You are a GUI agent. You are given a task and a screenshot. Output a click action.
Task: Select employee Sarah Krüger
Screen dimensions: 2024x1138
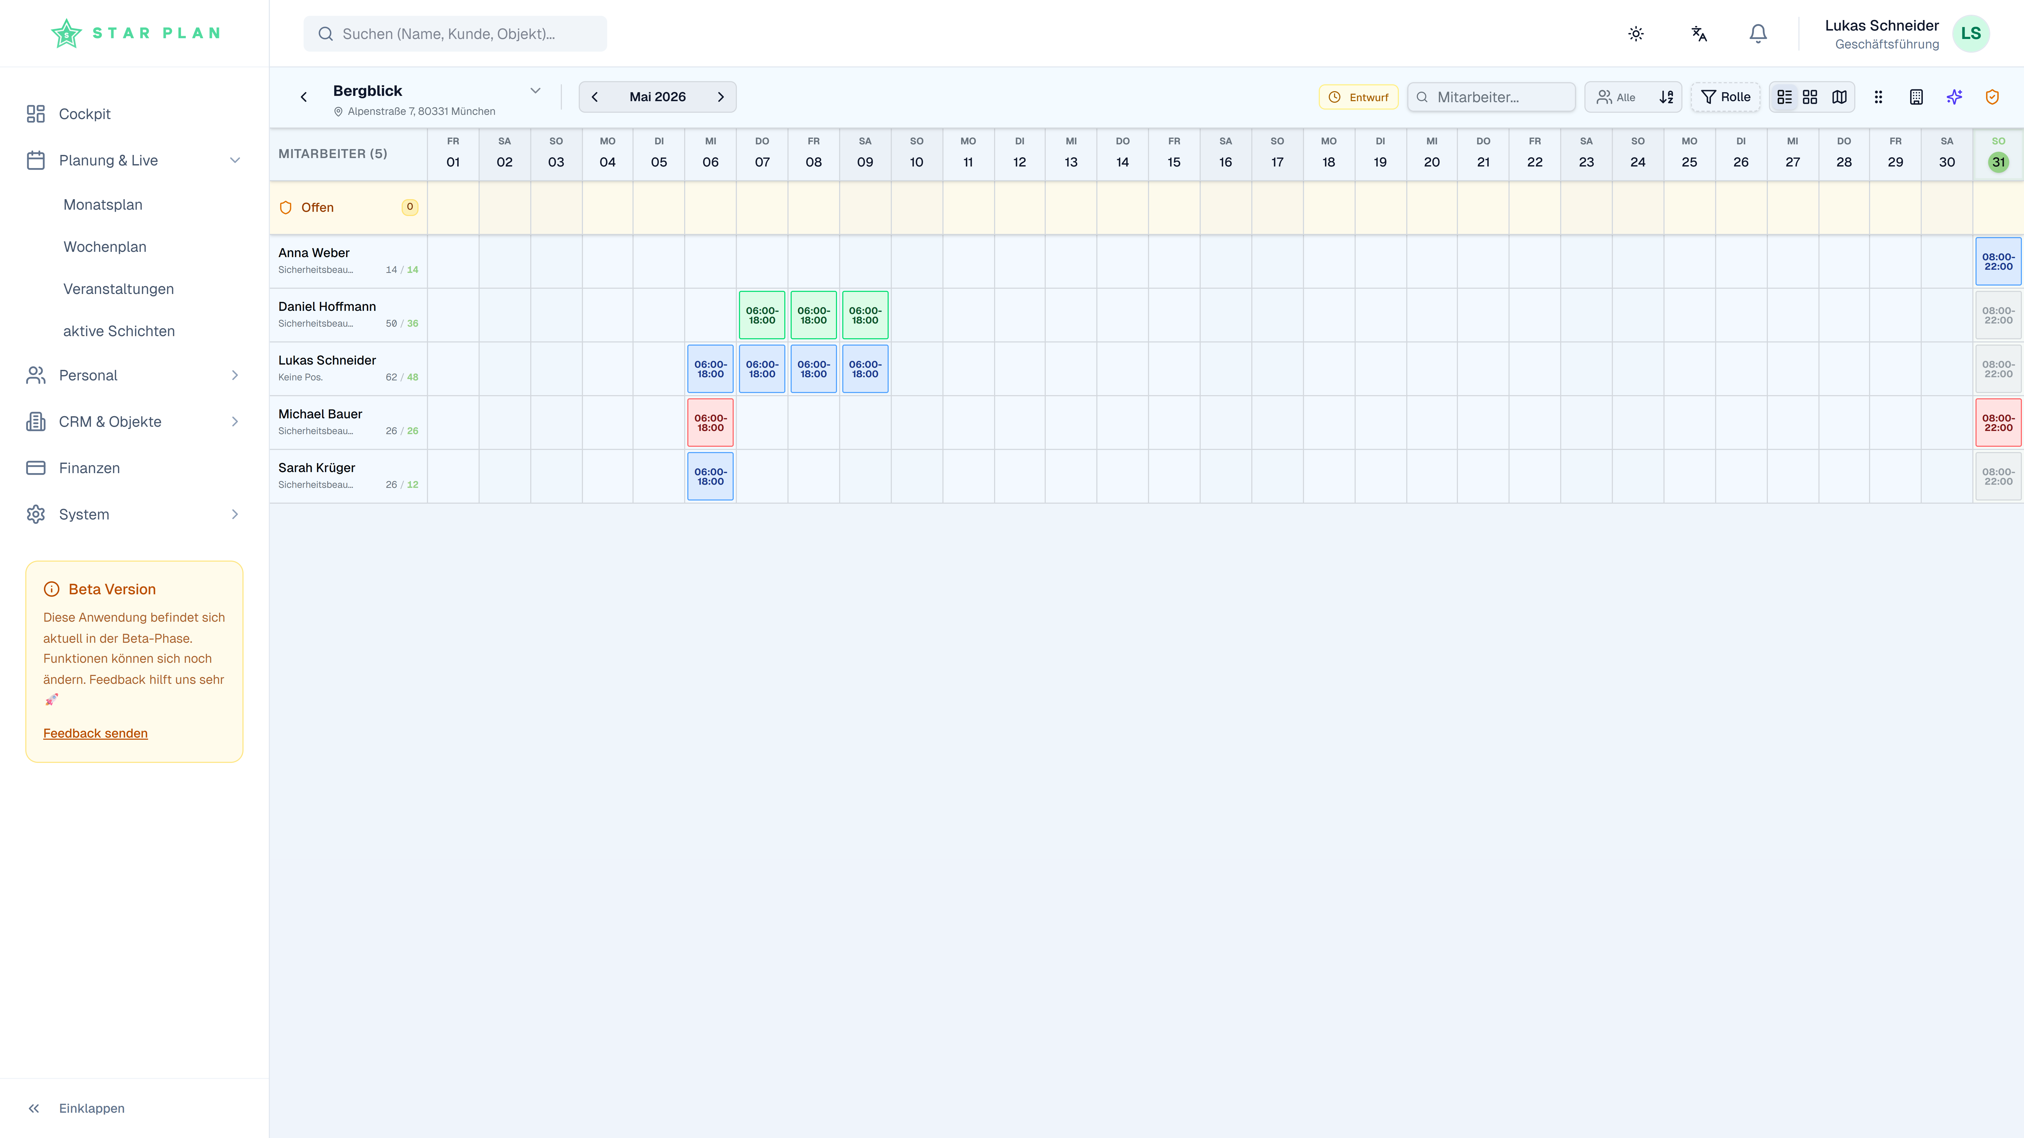click(317, 468)
